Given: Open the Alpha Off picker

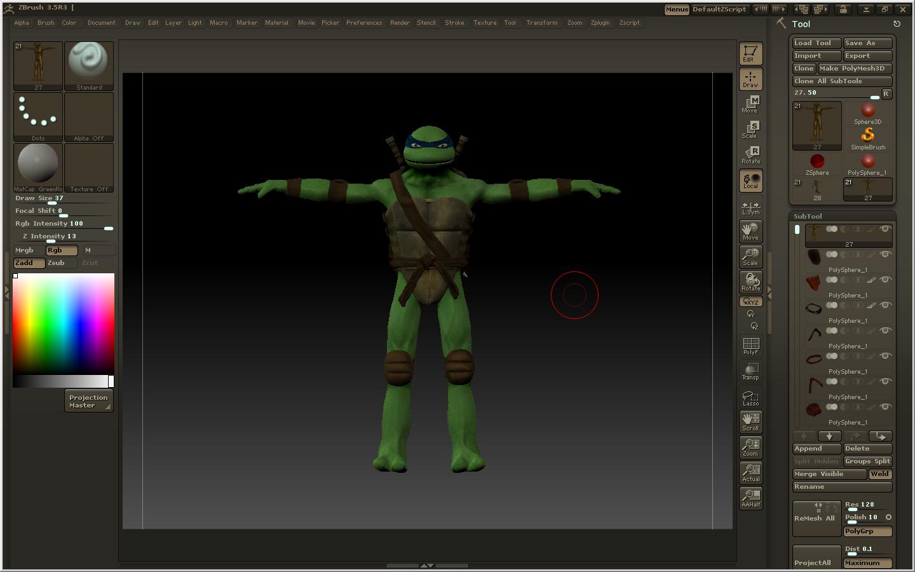Looking at the screenshot, I should tap(89, 117).
